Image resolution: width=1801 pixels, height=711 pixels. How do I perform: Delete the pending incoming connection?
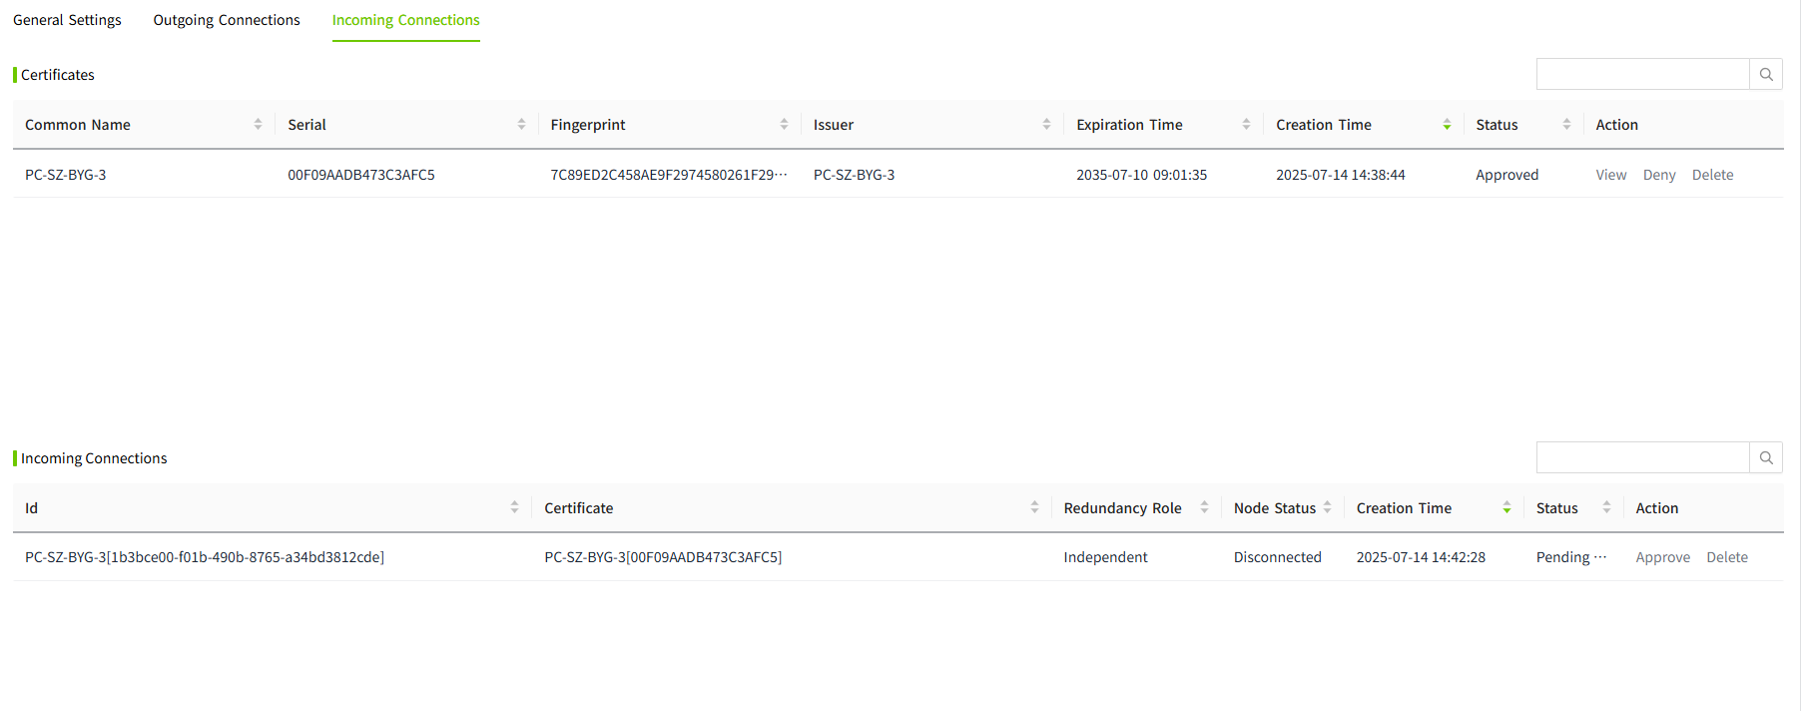(x=1726, y=558)
